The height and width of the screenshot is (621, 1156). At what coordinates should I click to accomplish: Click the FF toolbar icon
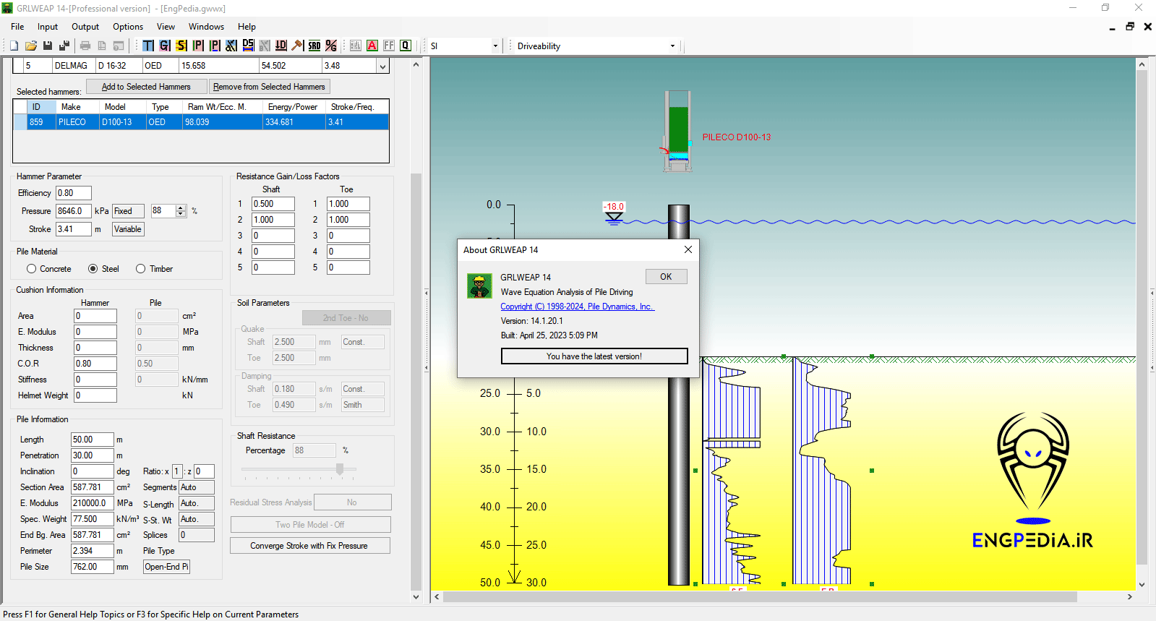tap(389, 46)
